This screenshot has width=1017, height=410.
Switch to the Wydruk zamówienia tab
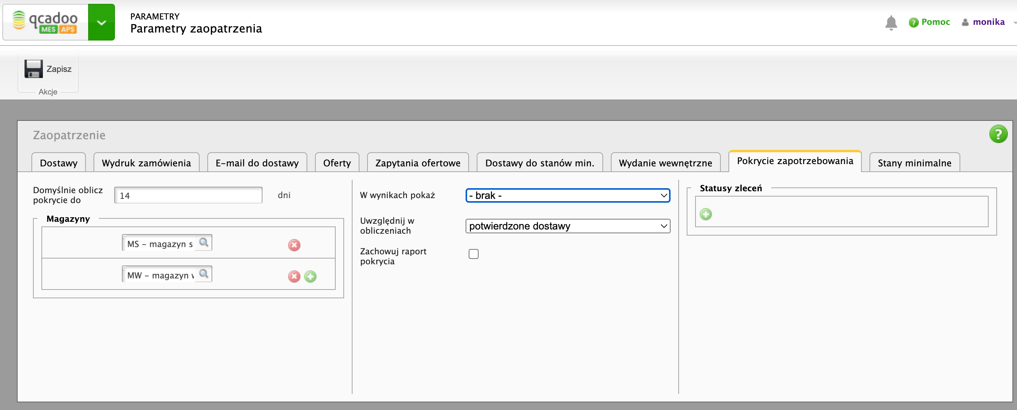click(146, 163)
